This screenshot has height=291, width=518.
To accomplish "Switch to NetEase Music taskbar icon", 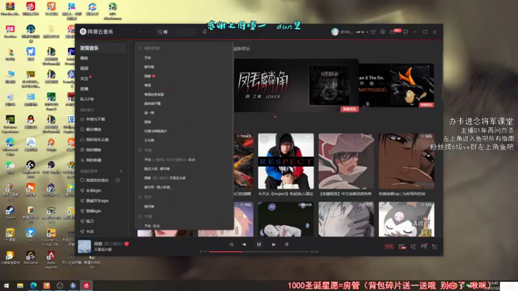I will point(86,285).
